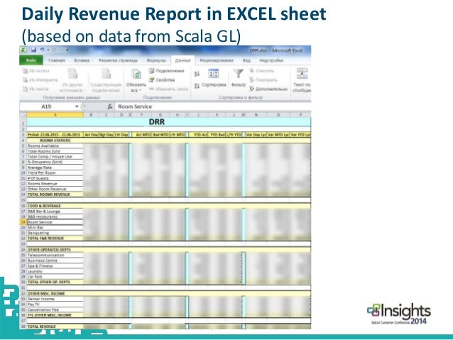Click the Очистить filter button
Screen dimensions: 453x340
[262, 71]
